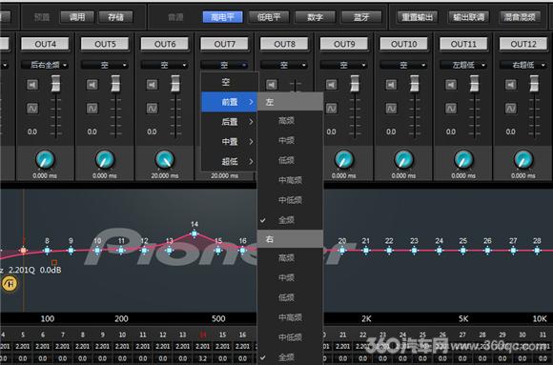The height and width of the screenshot is (365, 553).
Task: Mute the OUT9 channel speaker icon
Action: pyautogui.click(x=331, y=85)
